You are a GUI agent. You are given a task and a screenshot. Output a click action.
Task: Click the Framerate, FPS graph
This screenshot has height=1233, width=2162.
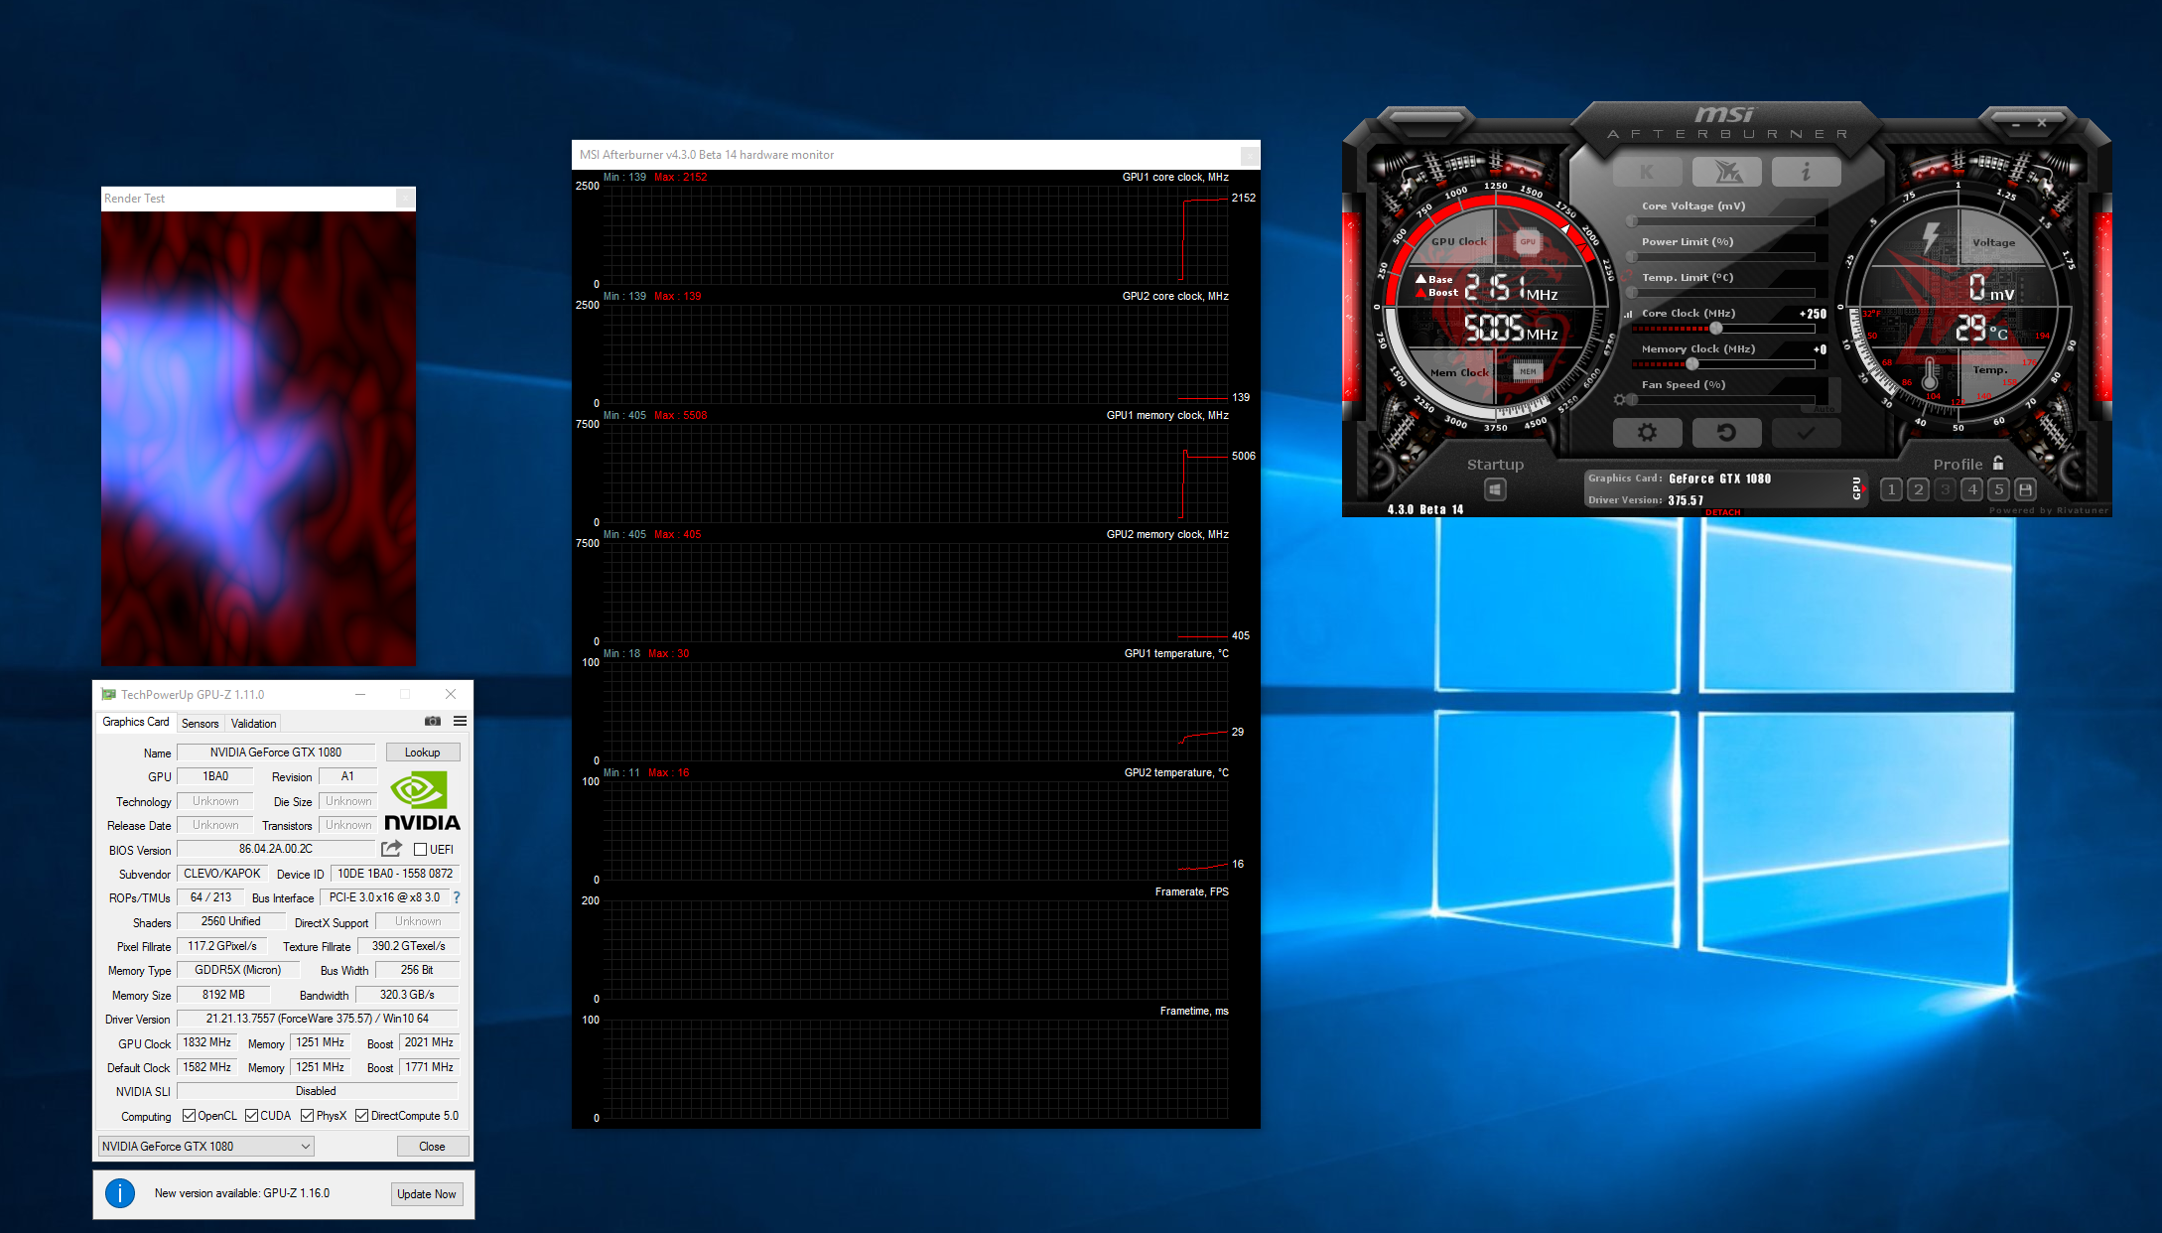914,949
